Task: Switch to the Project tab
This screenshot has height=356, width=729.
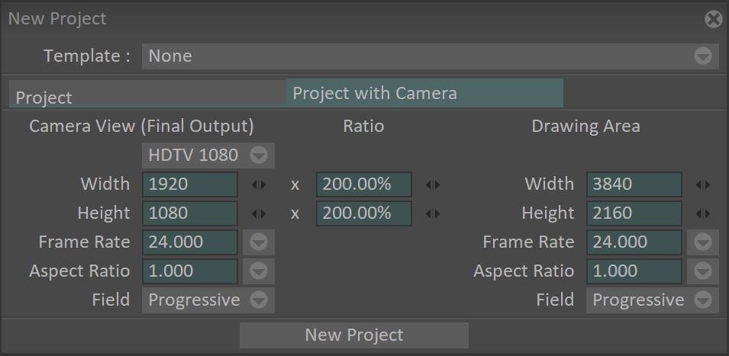Action: pyautogui.click(x=148, y=97)
